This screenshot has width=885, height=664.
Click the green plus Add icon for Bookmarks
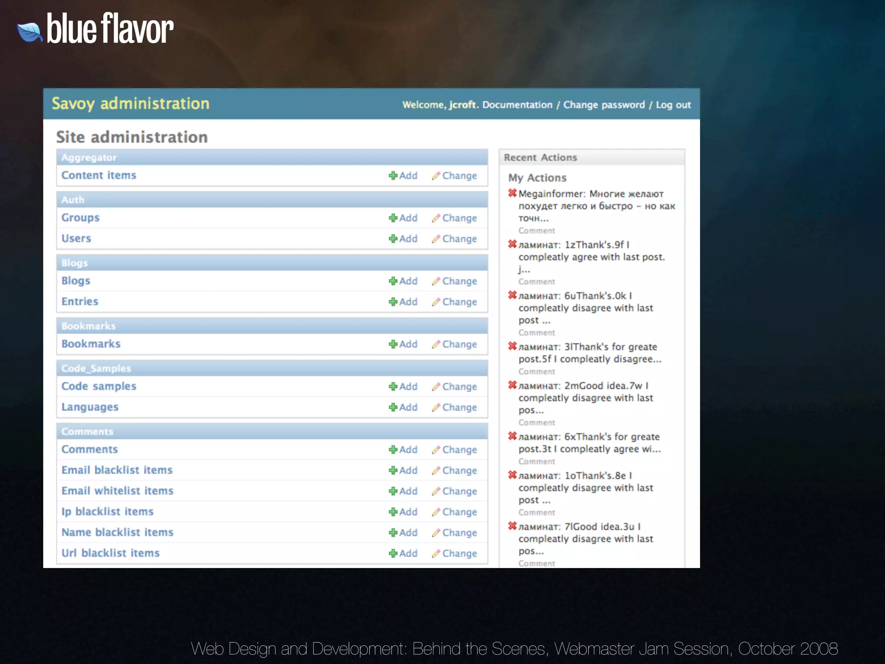(x=393, y=344)
